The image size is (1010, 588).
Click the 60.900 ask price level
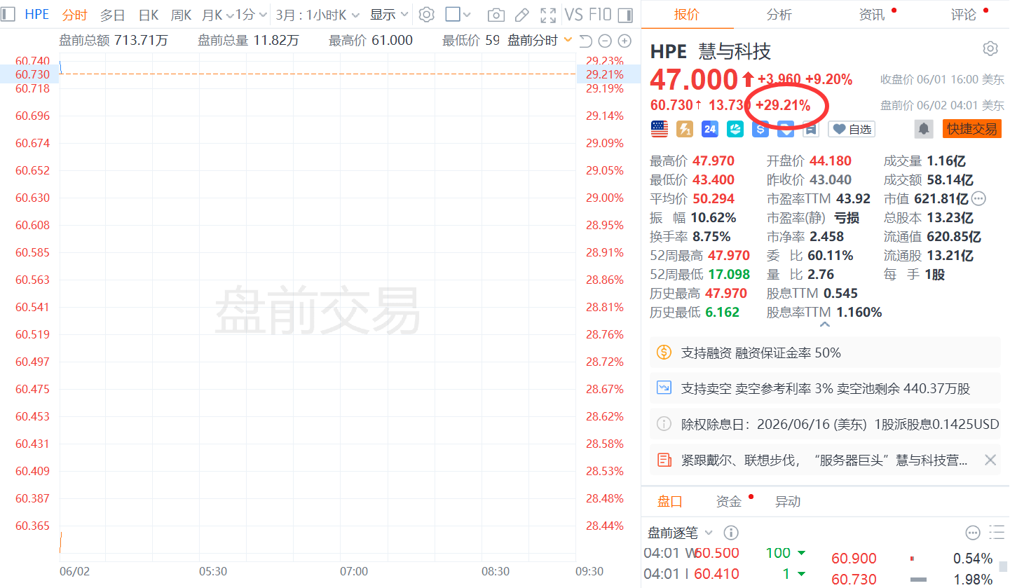coord(854,559)
